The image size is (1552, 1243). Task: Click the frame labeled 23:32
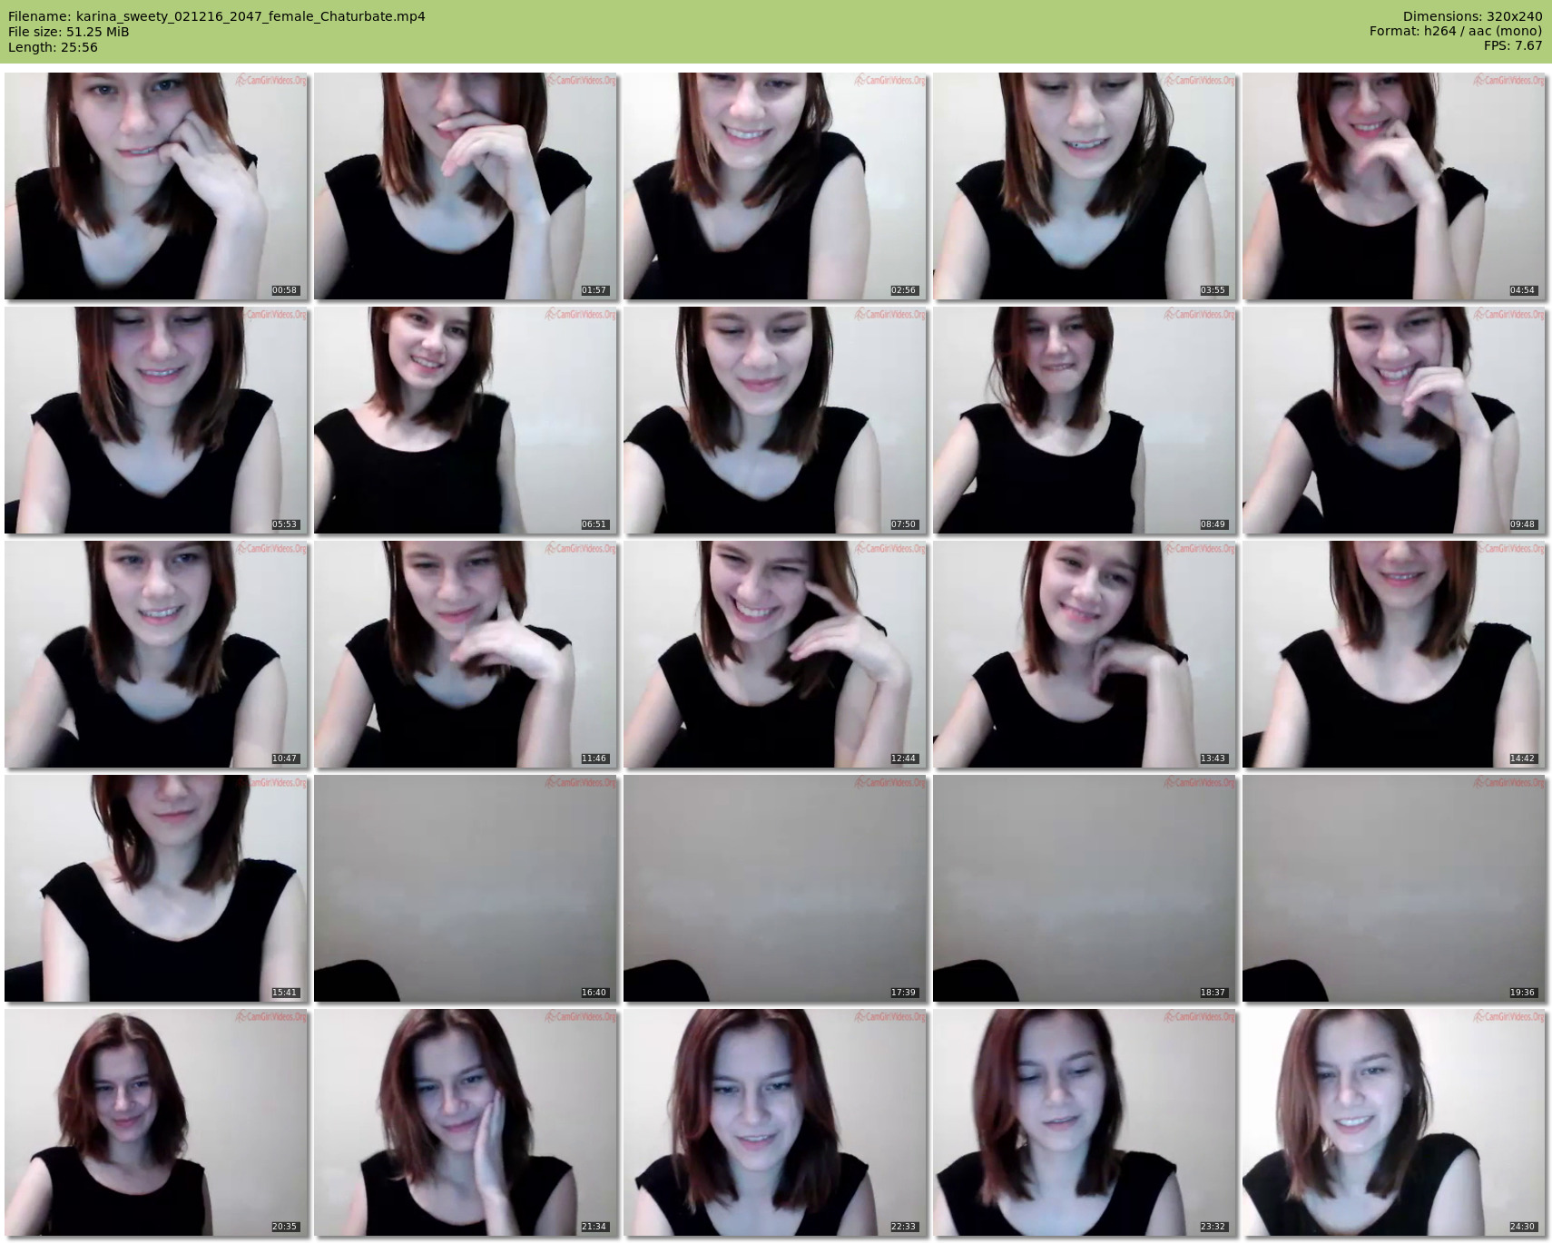click(x=1085, y=1122)
